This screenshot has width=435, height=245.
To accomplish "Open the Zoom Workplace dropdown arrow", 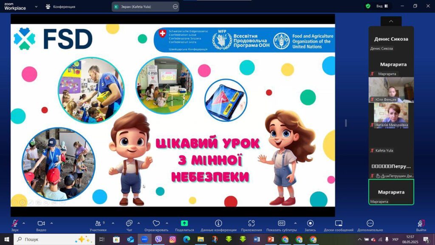I will pos(36,7).
